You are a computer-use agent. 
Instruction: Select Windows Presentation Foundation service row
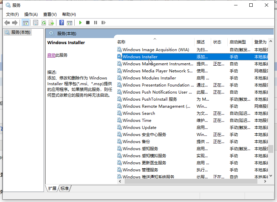click(x=193, y=85)
